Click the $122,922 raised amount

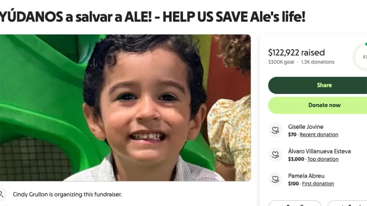coord(296,52)
